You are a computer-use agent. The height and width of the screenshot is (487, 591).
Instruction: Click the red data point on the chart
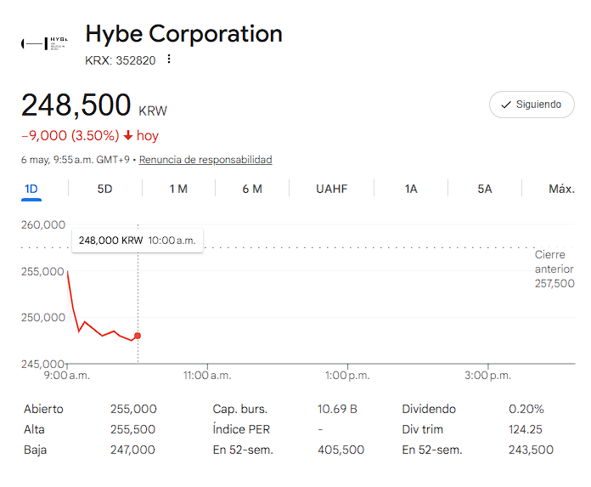pos(138,336)
